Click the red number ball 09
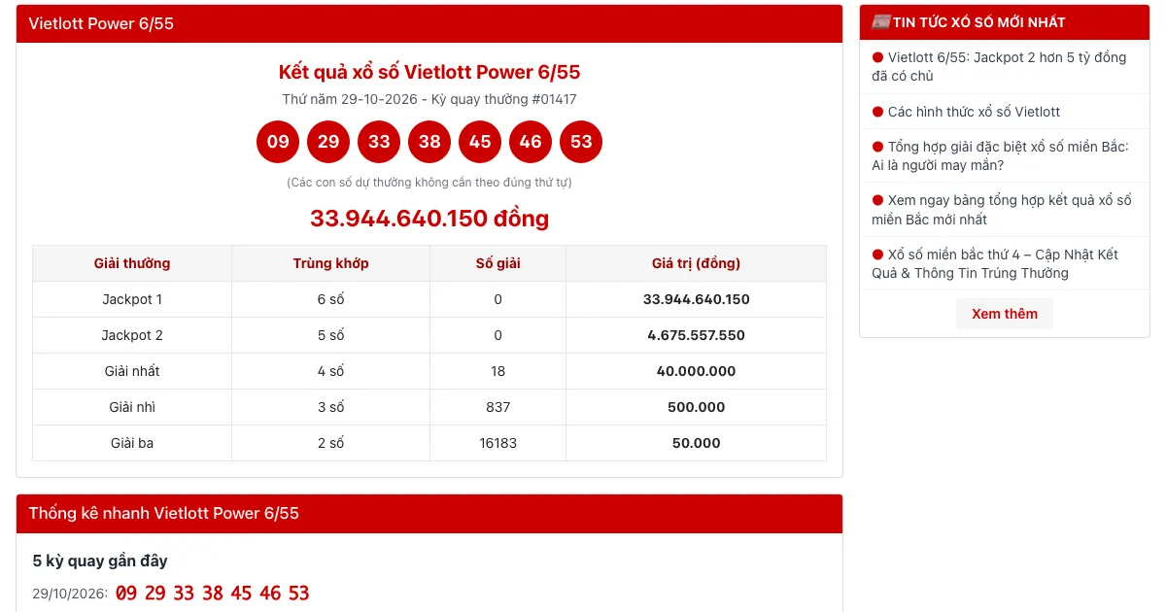This screenshot has width=1166, height=612. click(278, 142)
